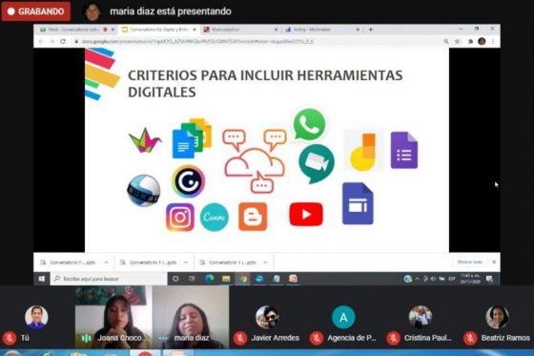Image resolution: width=534 pixels, height=356 pixels.
Task: Click Beatriz Ramos' muted microphone icon
Action: coord(470,338)
